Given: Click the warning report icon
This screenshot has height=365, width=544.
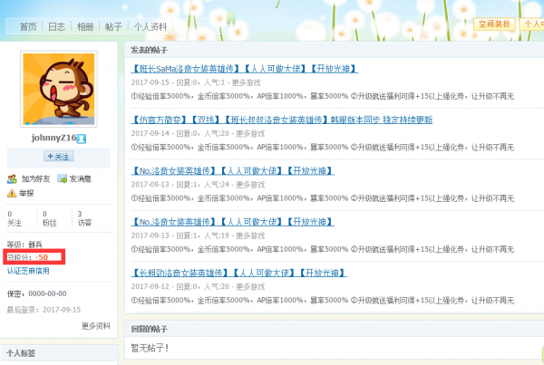Looking at the screenshot, I should 12,193.
